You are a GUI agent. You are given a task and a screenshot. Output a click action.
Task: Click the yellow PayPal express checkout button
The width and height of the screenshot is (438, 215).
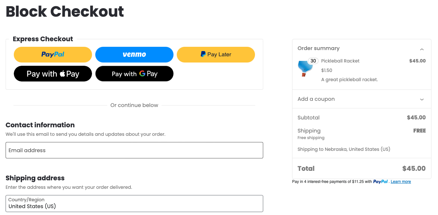click(53, 55)
